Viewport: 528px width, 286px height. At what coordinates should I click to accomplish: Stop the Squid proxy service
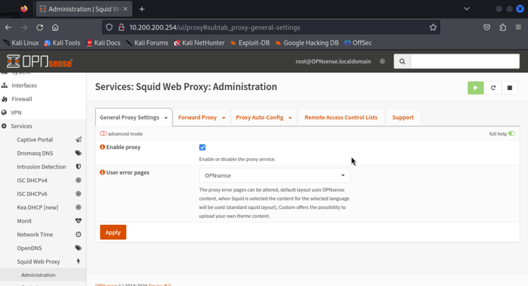[x=510, y=88]
